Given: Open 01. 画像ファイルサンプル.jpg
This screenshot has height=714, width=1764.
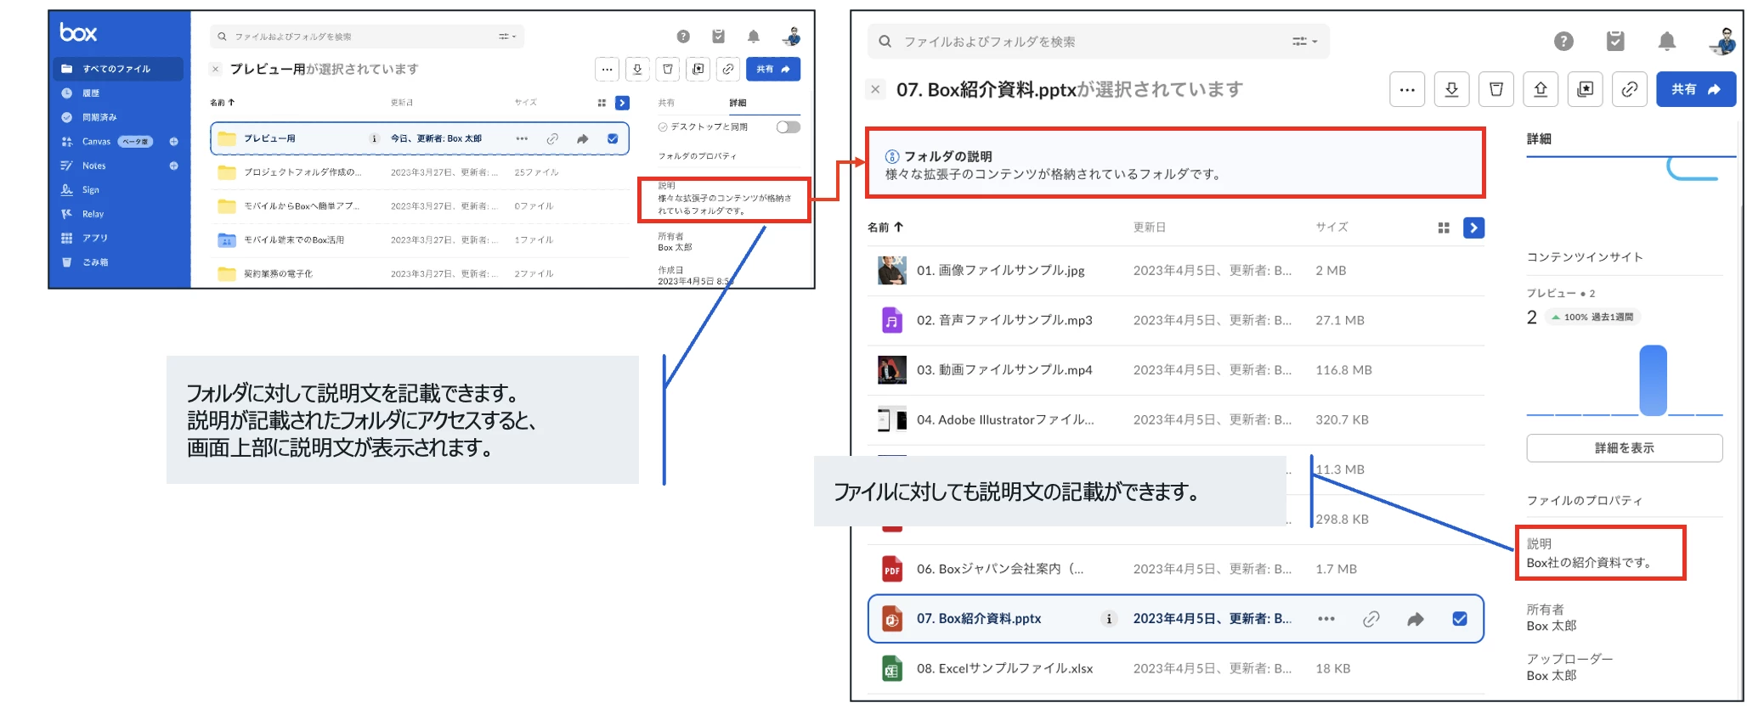Looking at the screenshot, I should point(1000,271).
